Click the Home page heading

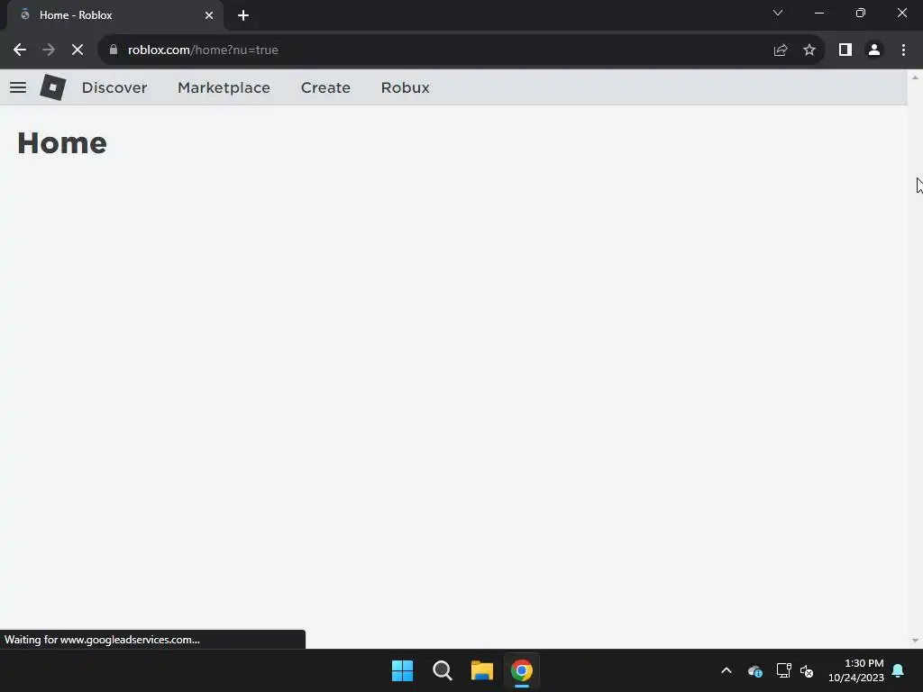point(62,143)
